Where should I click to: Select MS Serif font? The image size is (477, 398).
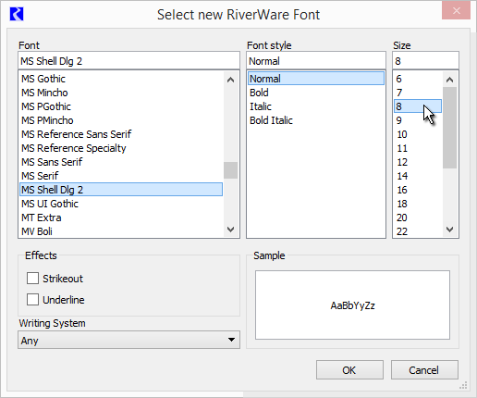coord(121,176)
